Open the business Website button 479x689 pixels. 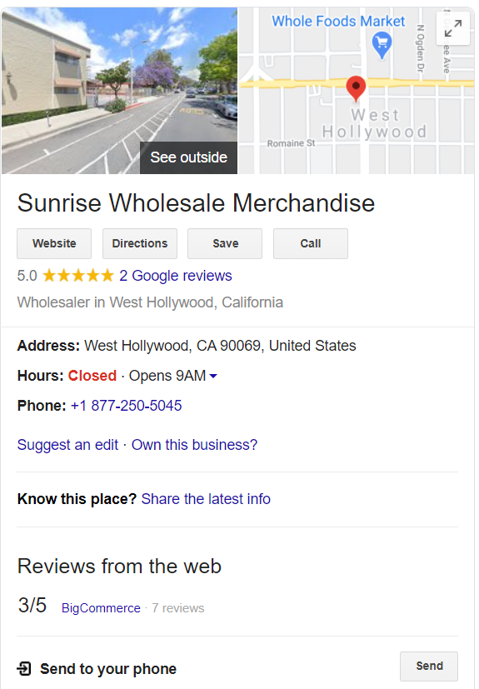(x=54, y=243)
